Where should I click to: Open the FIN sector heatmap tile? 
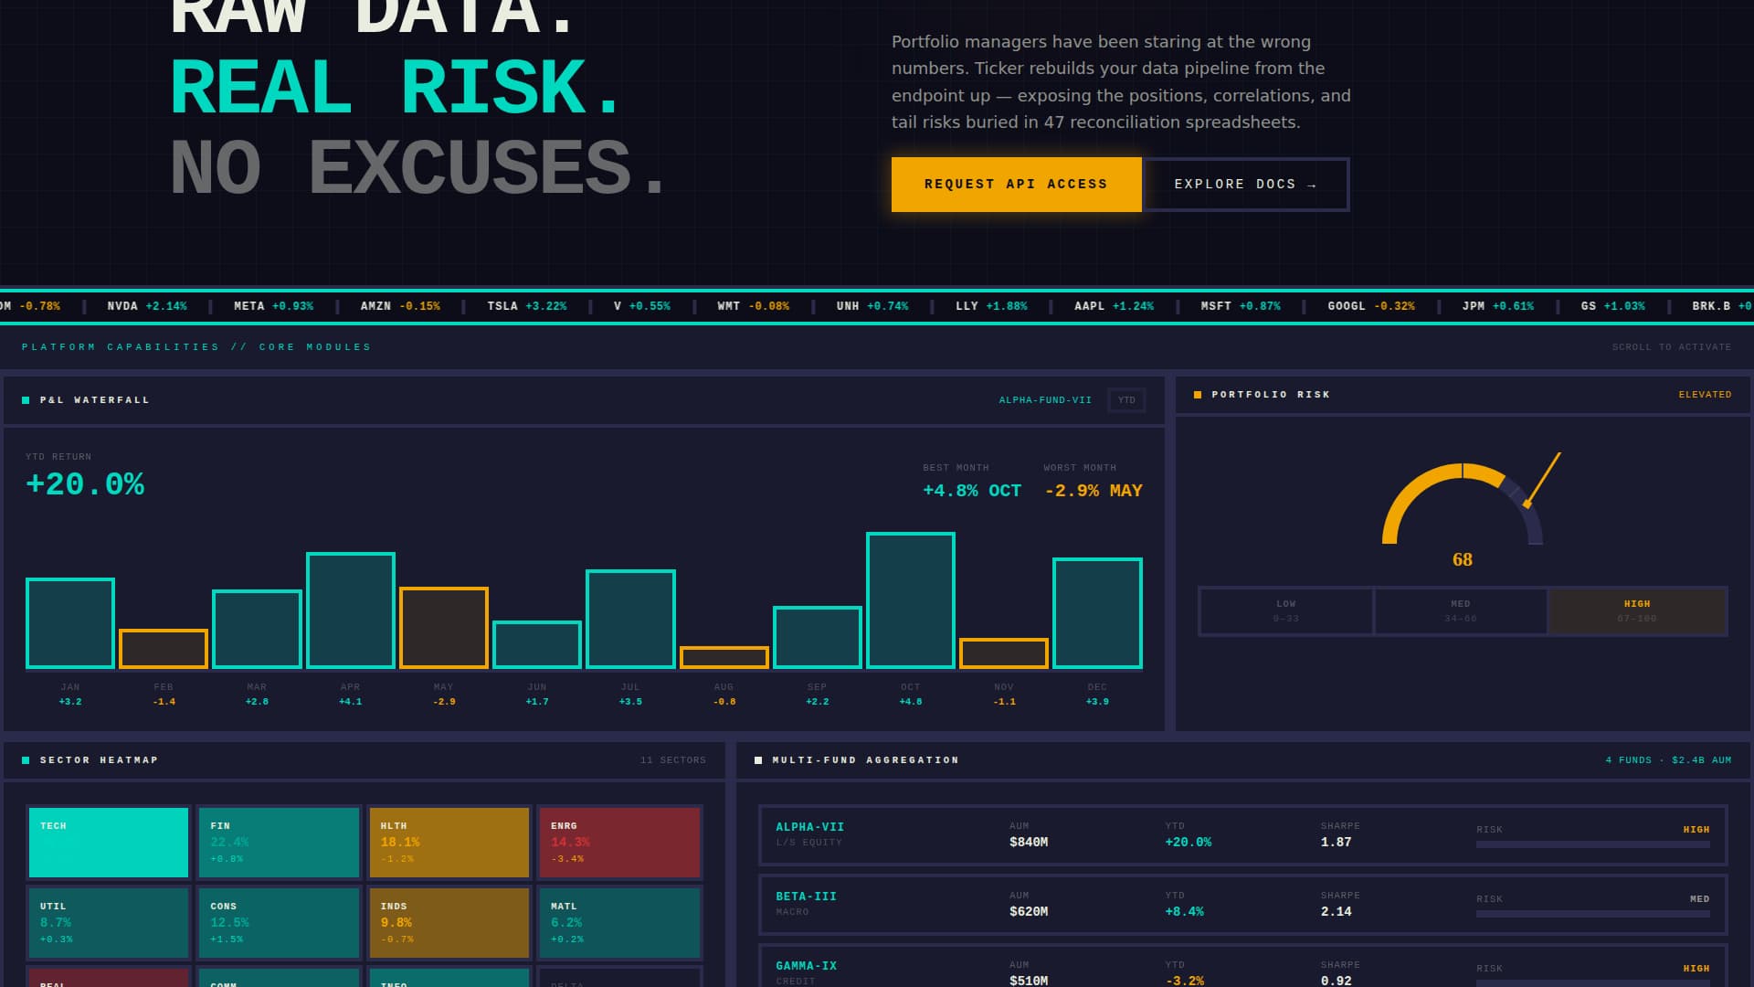[279, 843]
